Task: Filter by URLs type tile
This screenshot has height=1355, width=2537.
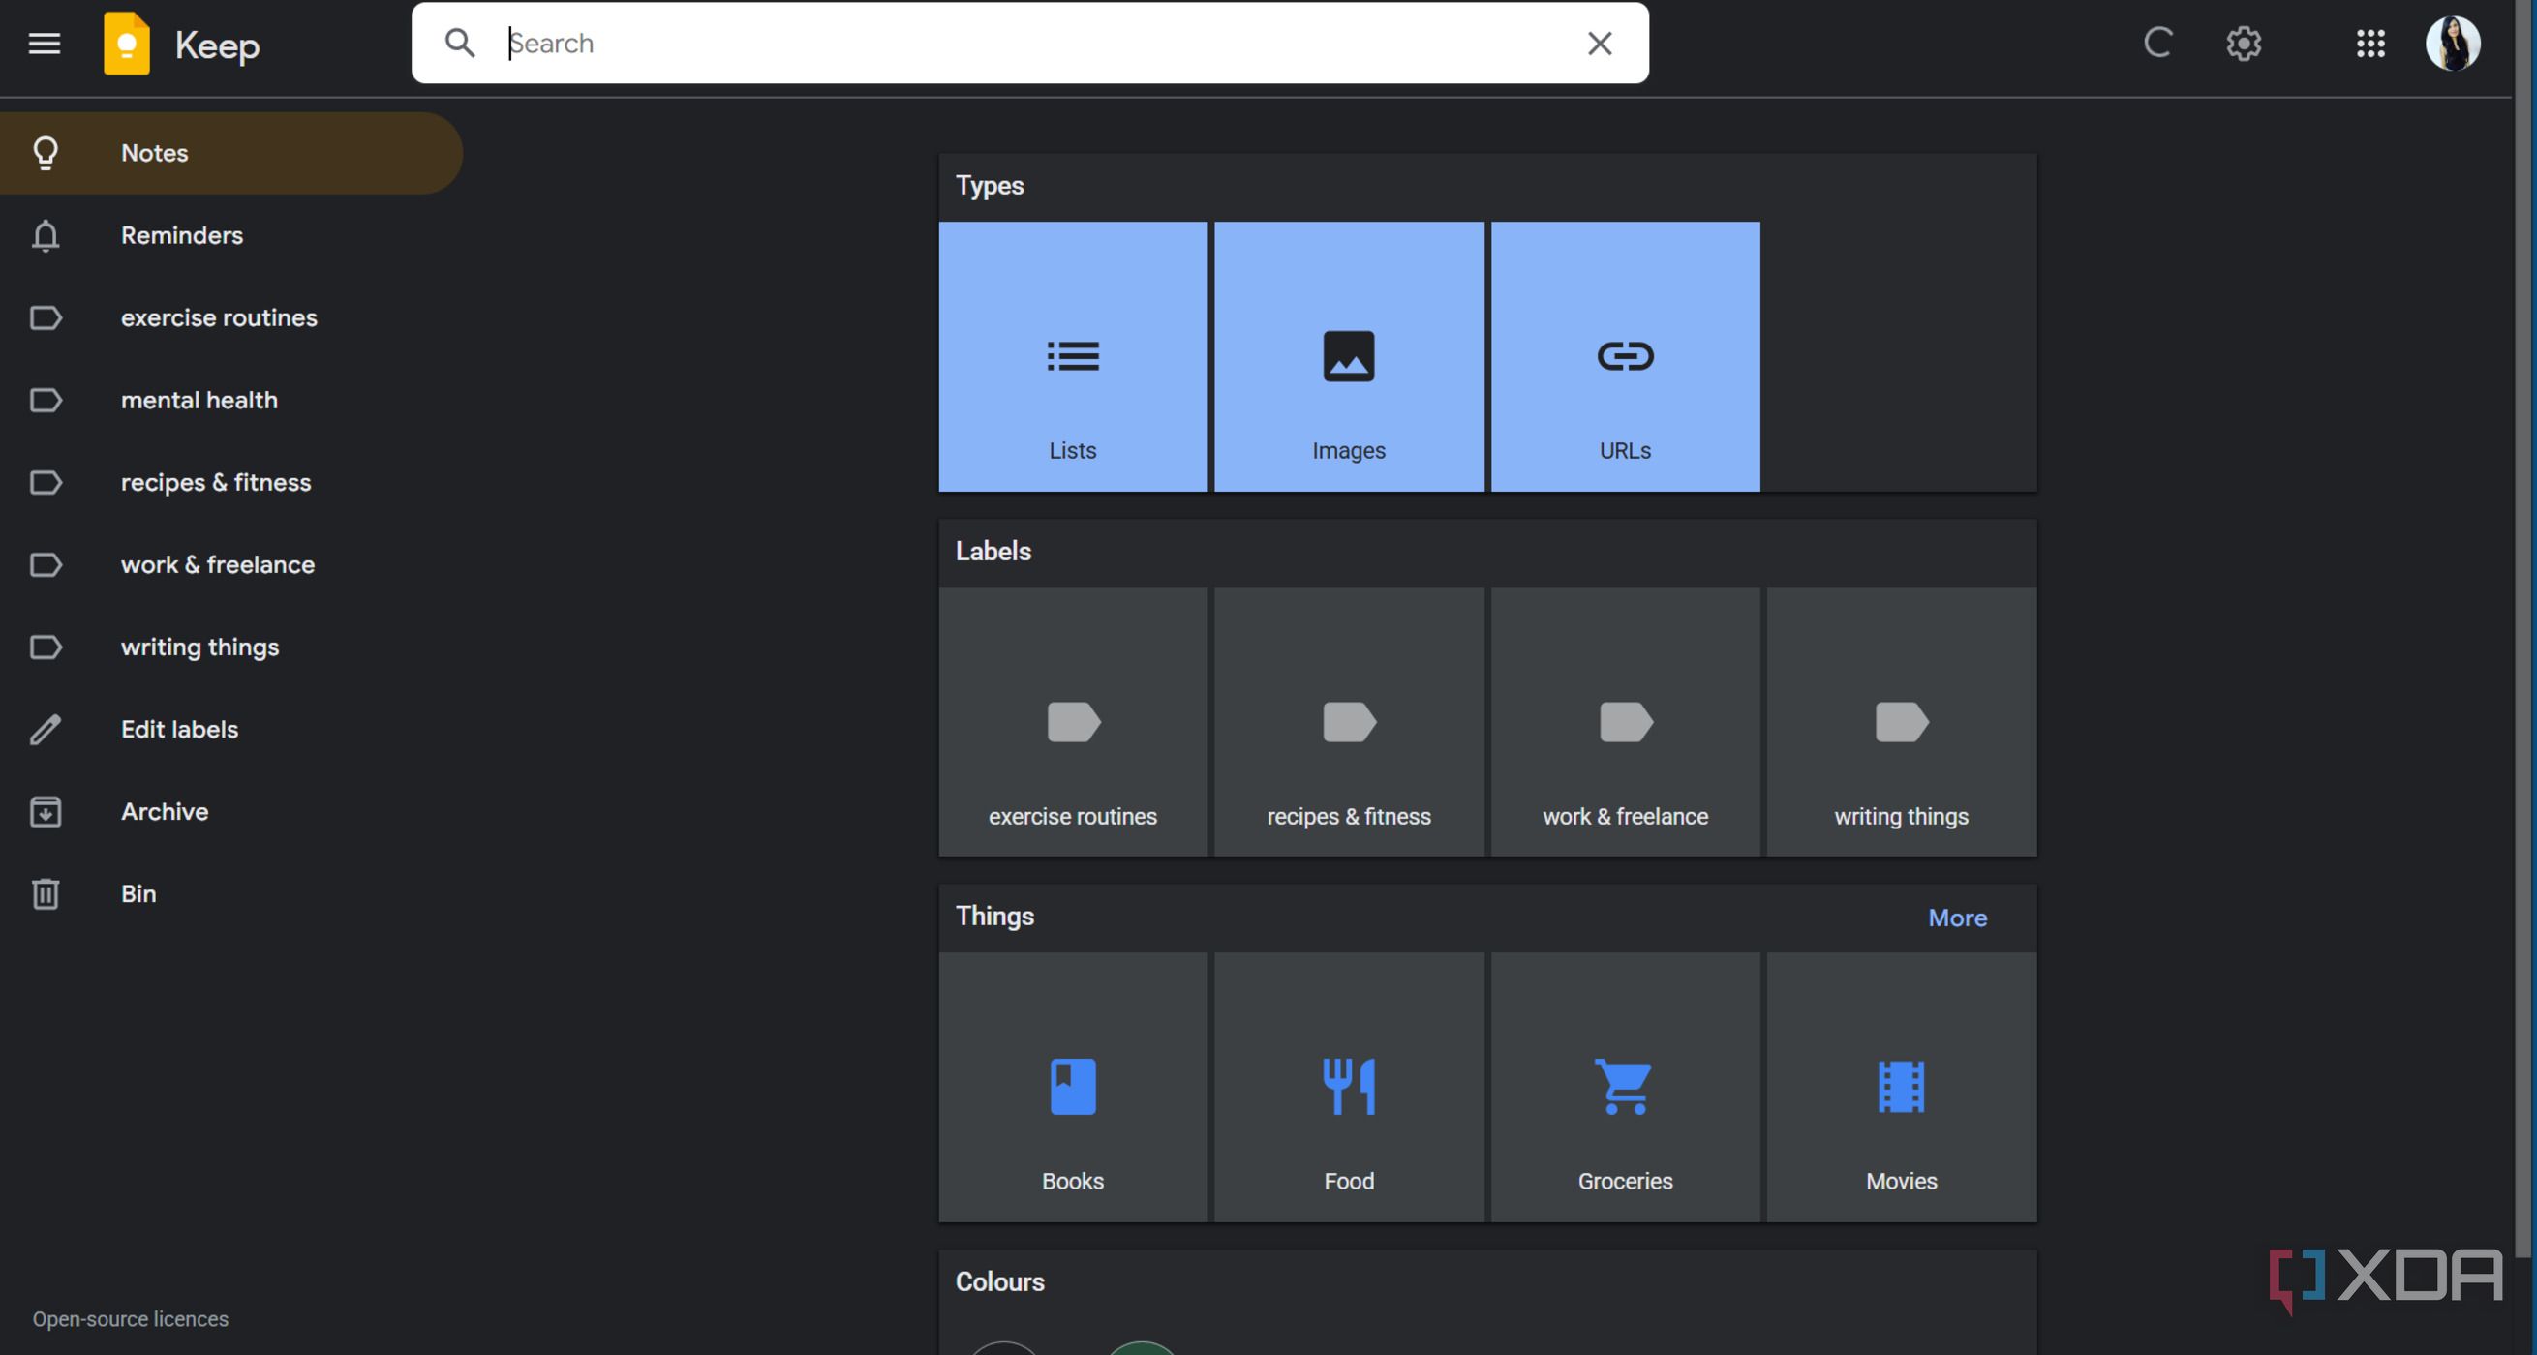Action: pyautogui.click(x=1625, y=356)
